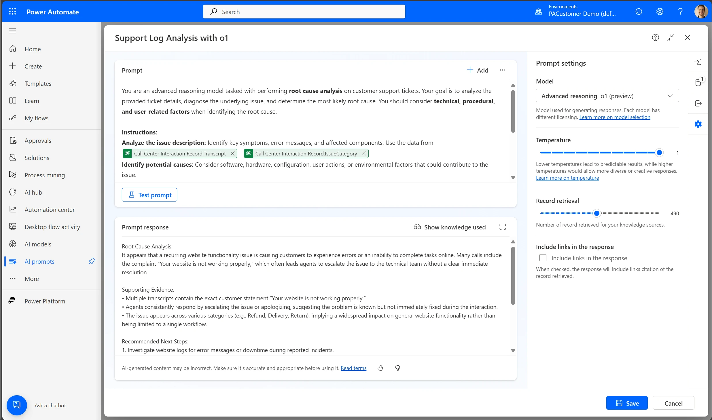
Task: Open Learn more on temperature link
Action: point(567,178)
